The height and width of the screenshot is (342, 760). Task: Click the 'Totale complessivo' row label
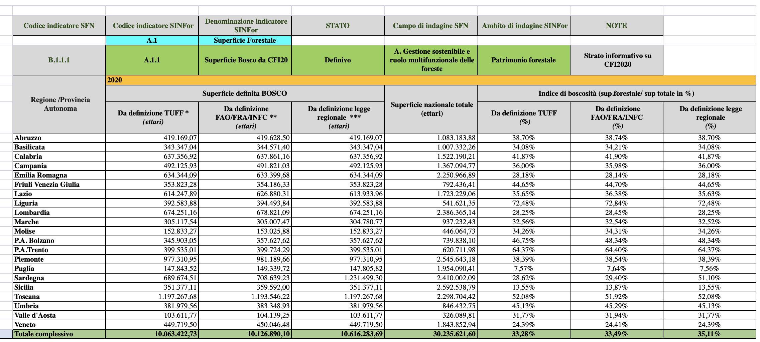click(x=59, y=334)
